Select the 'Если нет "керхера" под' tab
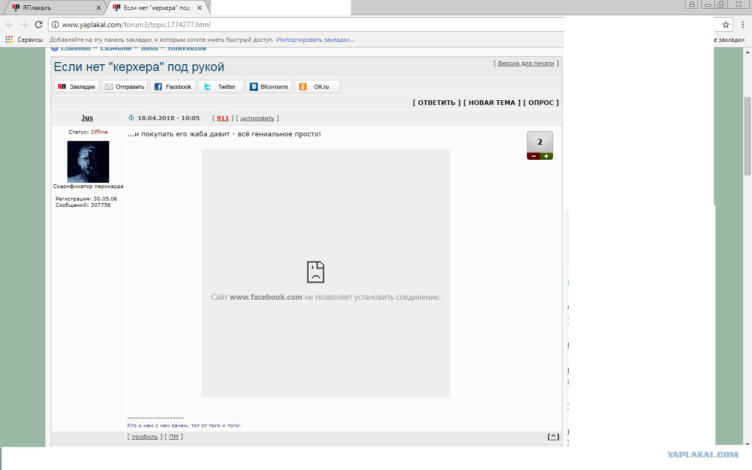This screenshot has height=470, width=752. (156, 8)
